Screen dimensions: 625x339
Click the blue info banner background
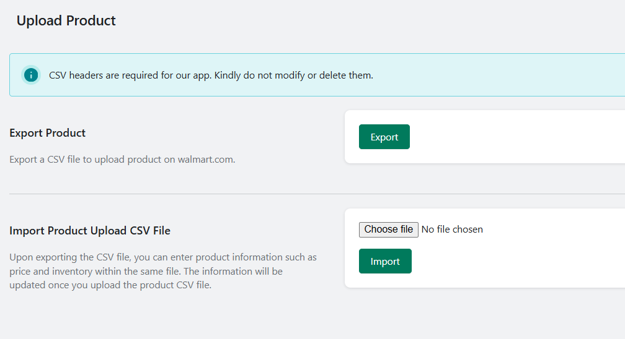(499, 75)
